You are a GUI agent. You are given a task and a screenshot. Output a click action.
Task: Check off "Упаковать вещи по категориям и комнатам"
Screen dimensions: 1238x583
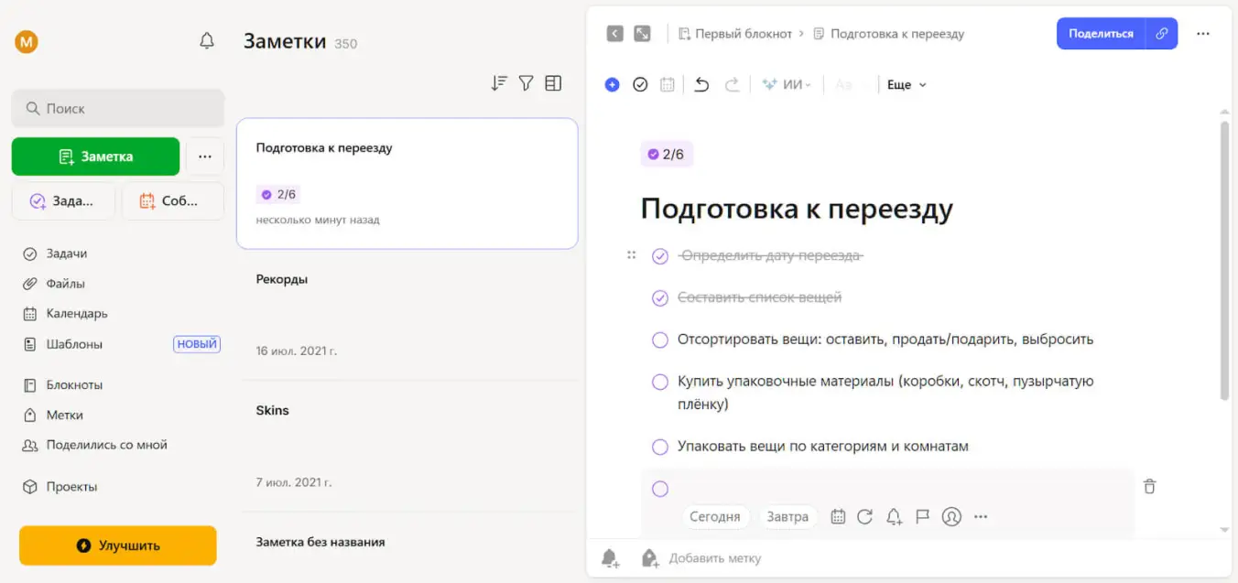660,447
